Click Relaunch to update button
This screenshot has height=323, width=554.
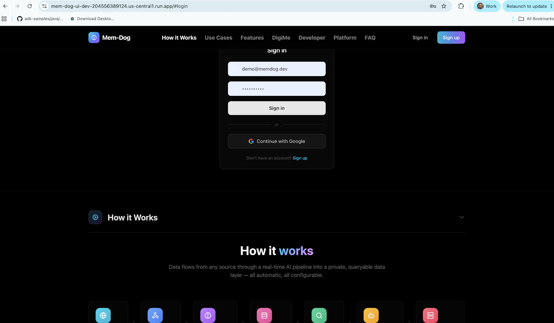point(527,6)
